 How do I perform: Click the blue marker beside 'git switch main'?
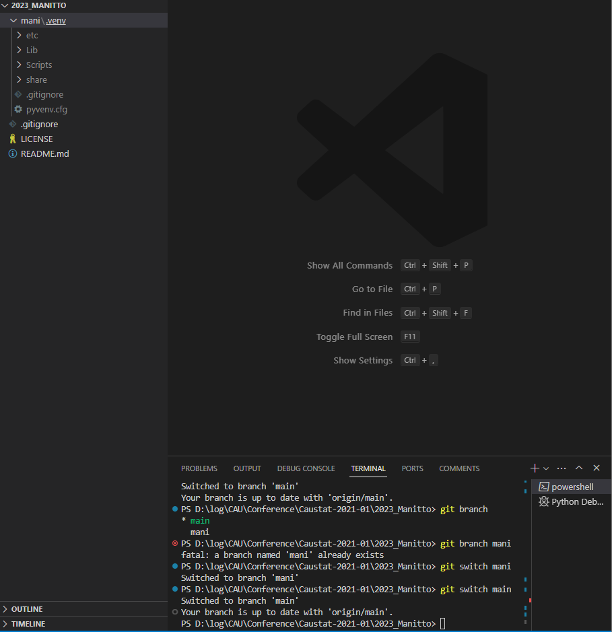click(175, 589)
